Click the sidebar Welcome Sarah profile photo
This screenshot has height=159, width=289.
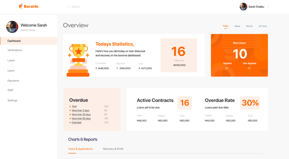12,27
